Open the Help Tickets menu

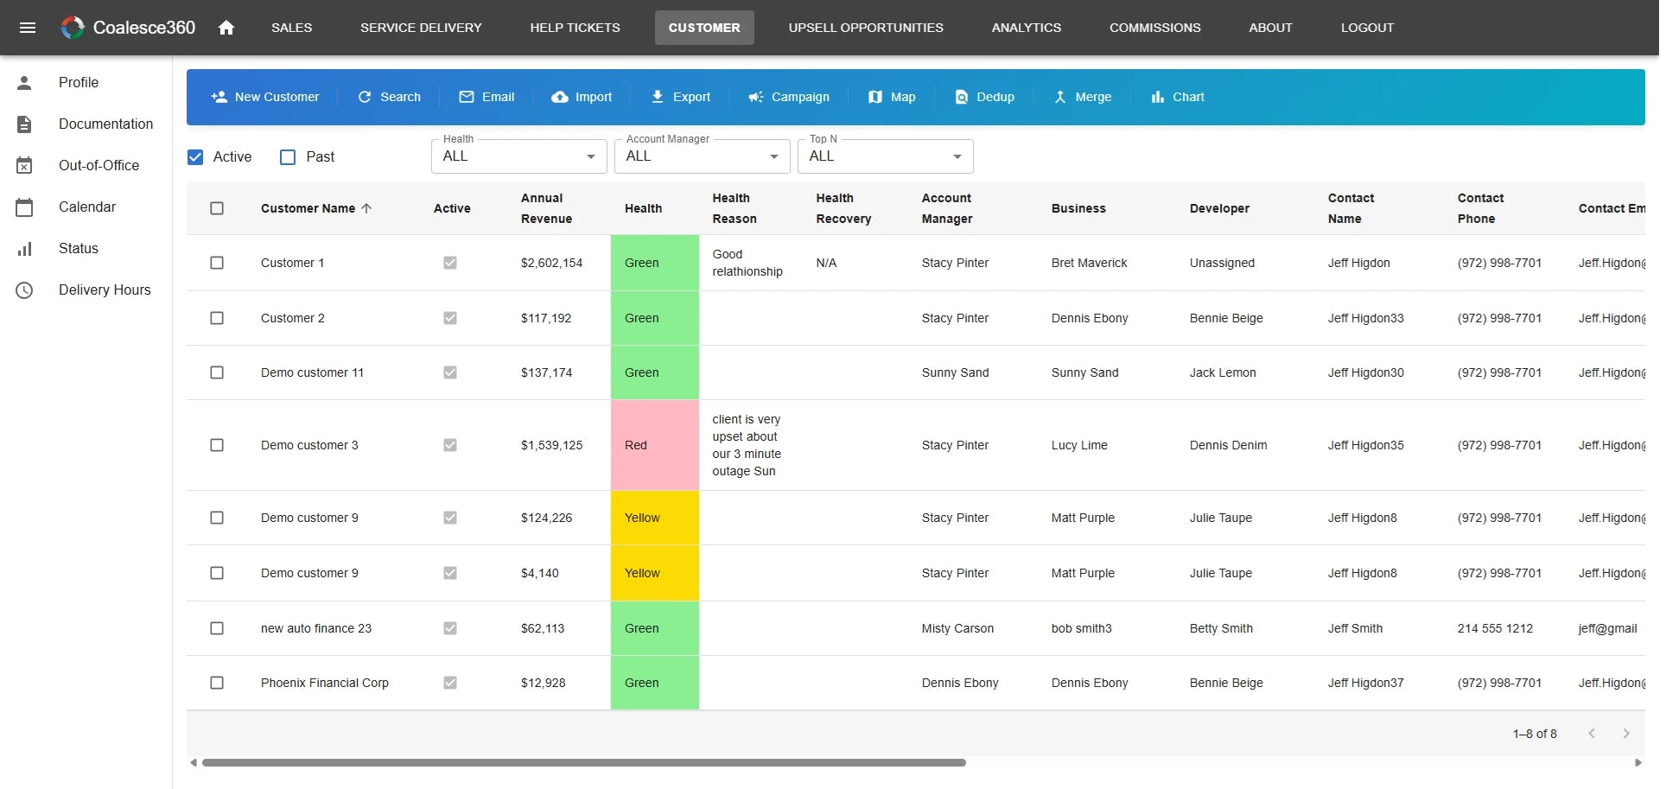tap(575, 28)
